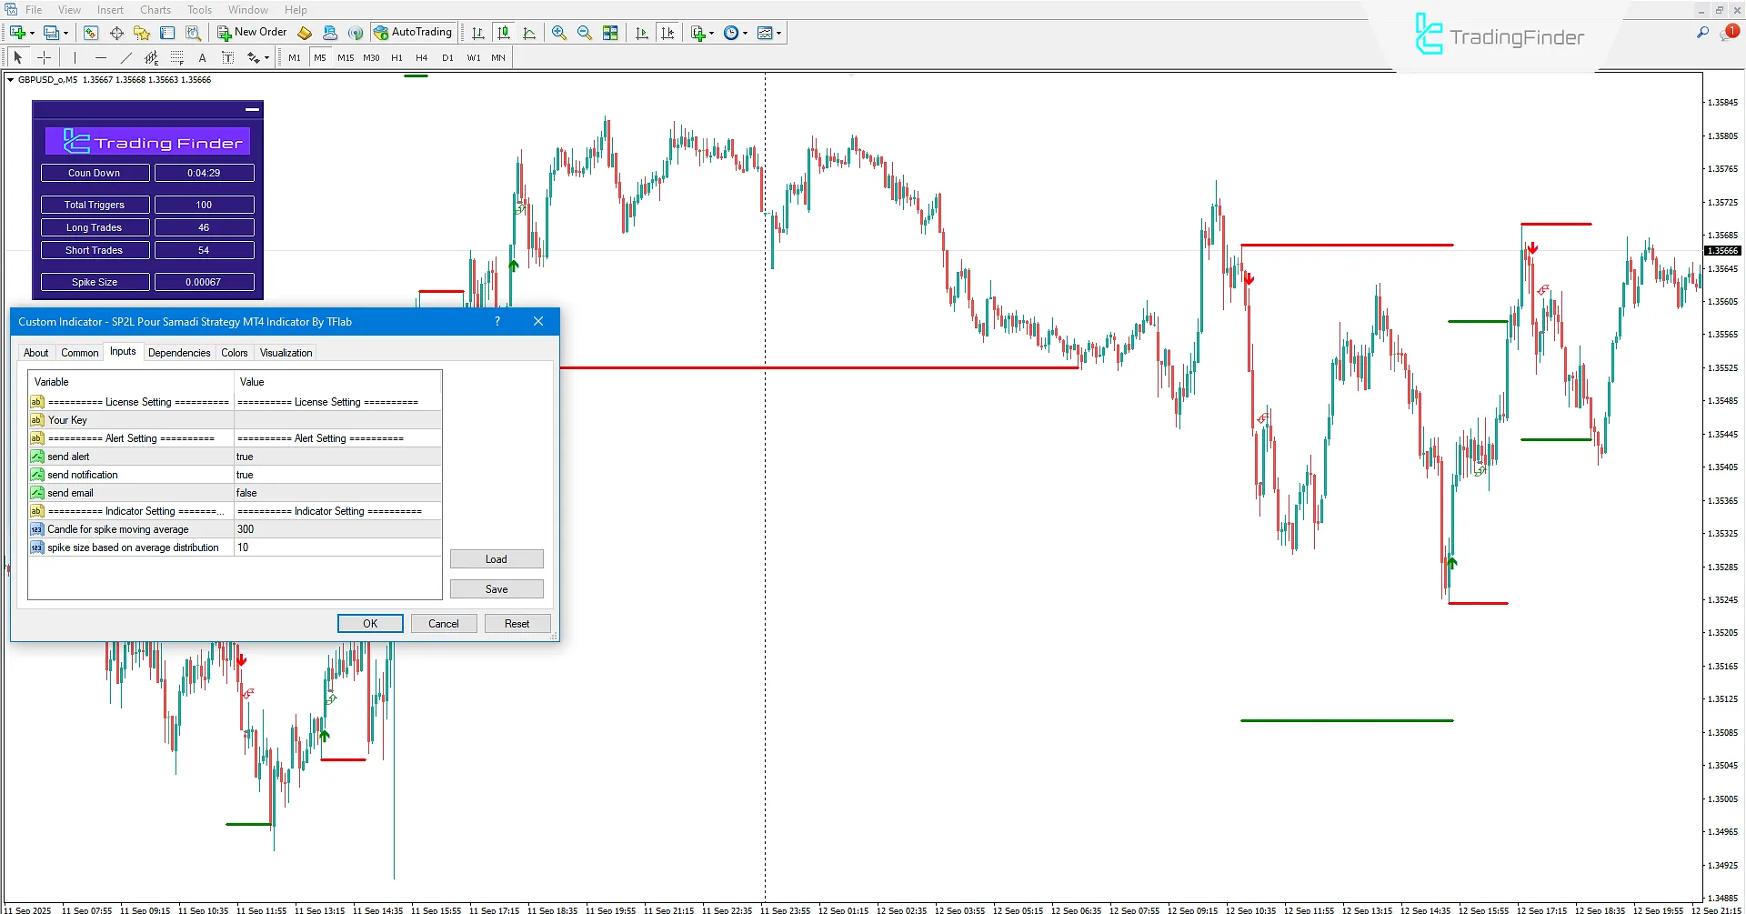This screenshot has height=914, width=1746.
Task: Zoom out of the chart
Action: click(x=585, y=33)
